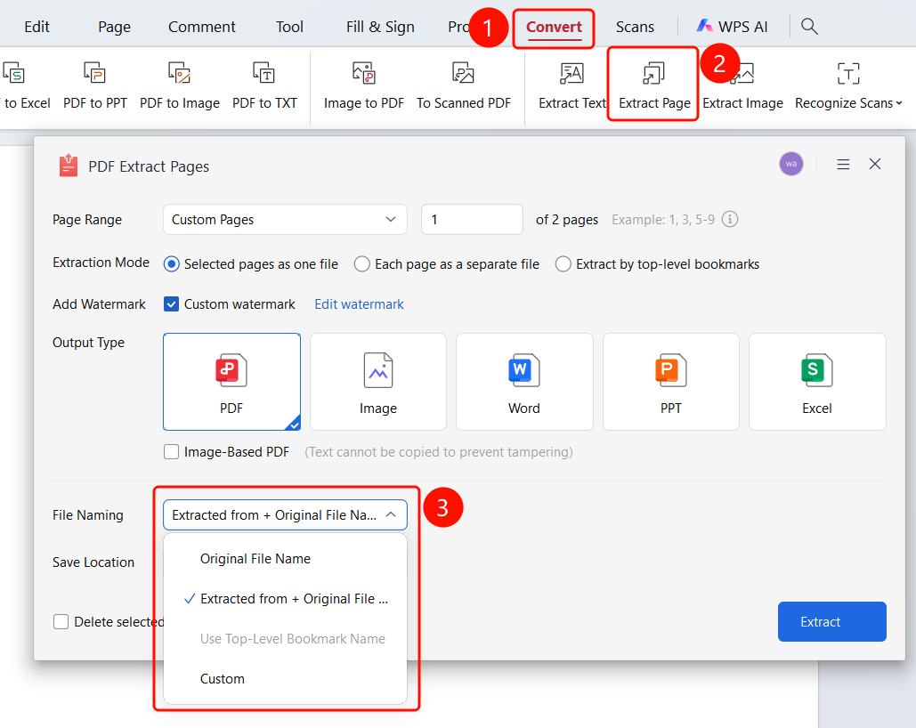Screen dimensions: 916x728
Task: Open the Extract Image tool
Action: 742,86
